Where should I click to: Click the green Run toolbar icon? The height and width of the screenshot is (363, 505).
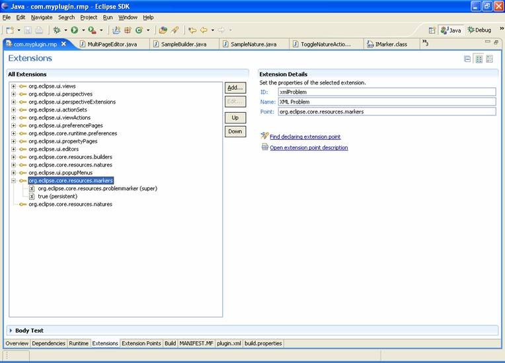point(74,30)
